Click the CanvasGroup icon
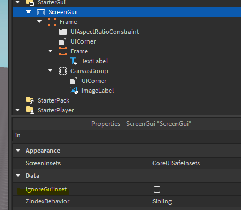 coord(63,71)
